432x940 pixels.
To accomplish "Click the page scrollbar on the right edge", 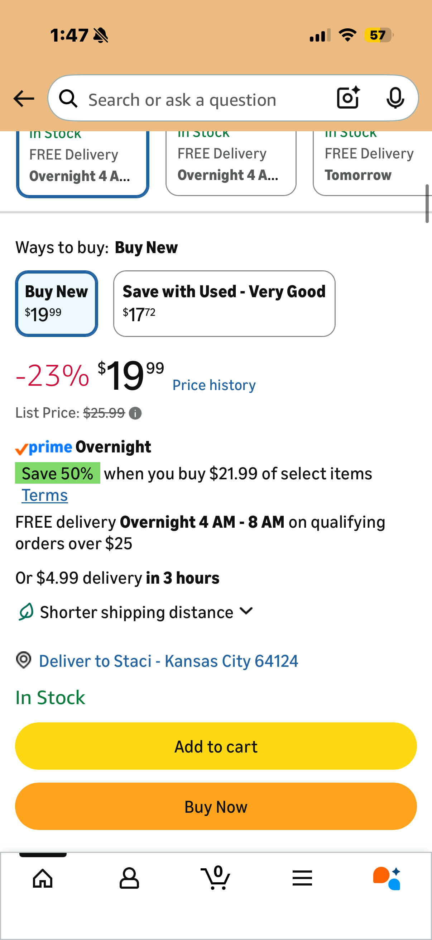I will (x=427, y=203).
